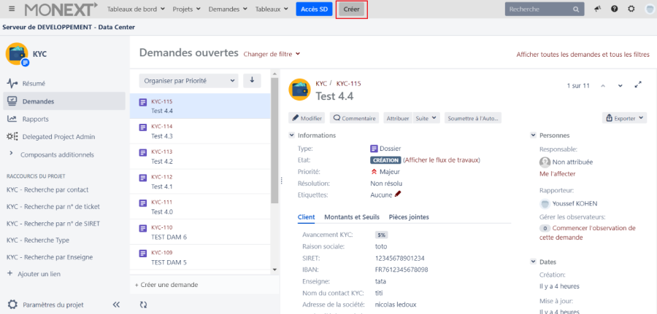Collapse the Personnes section

pyautogui.click(x=533, y=136)
